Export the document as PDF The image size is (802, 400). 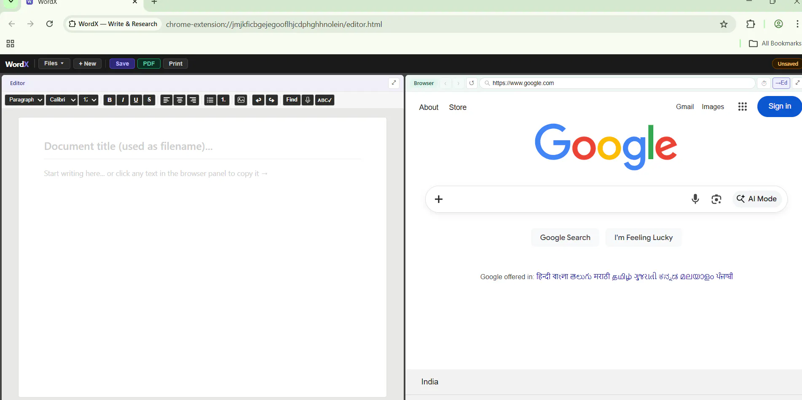(149, 64)
